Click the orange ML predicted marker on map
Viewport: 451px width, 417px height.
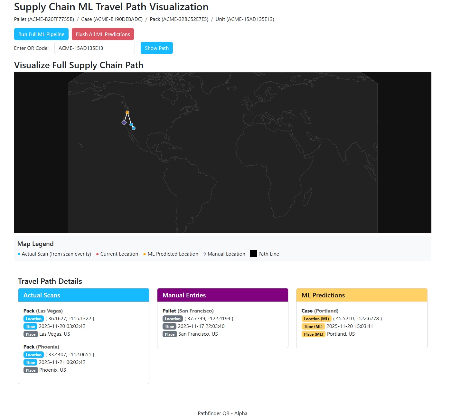(127, 112)
